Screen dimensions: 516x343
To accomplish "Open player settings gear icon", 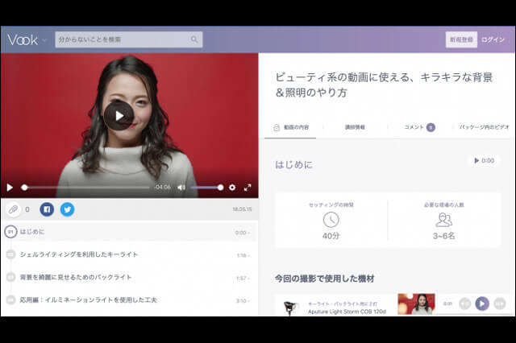I will click(x=232, y=188).
